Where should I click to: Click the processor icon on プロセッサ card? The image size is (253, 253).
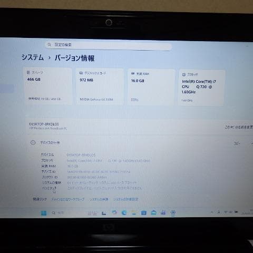click(184, 74)
